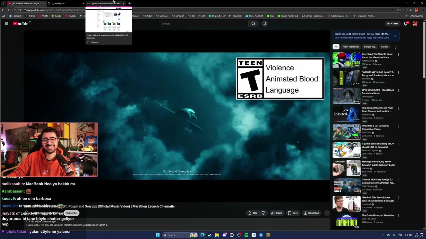Click the YouTube search input field

203,24
